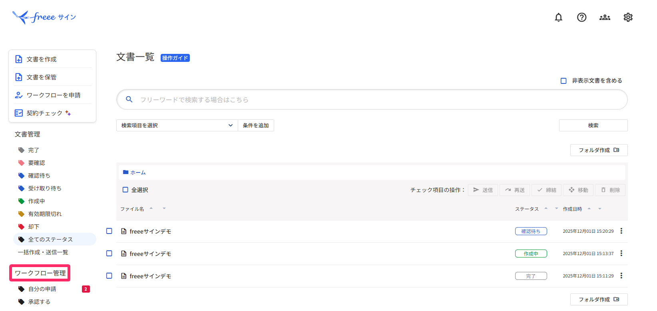Sort ステータス descending

click(556, 208)
